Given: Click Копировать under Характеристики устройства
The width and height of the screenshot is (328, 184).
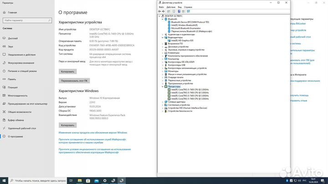Looking at the screenshot, I should point(67,72).
